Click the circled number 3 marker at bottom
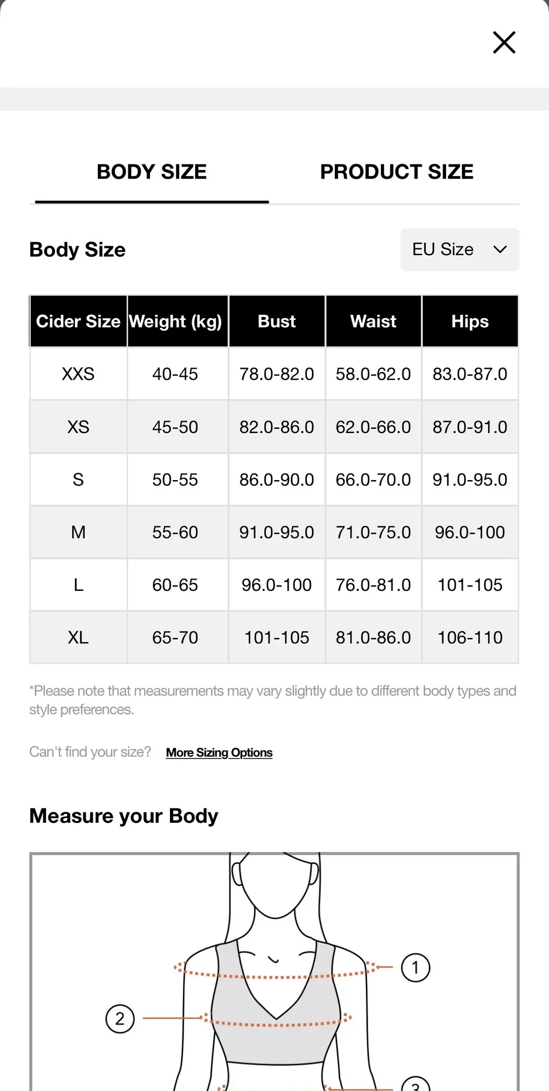Screen dimensions: 549x1091 point(415,1084)
